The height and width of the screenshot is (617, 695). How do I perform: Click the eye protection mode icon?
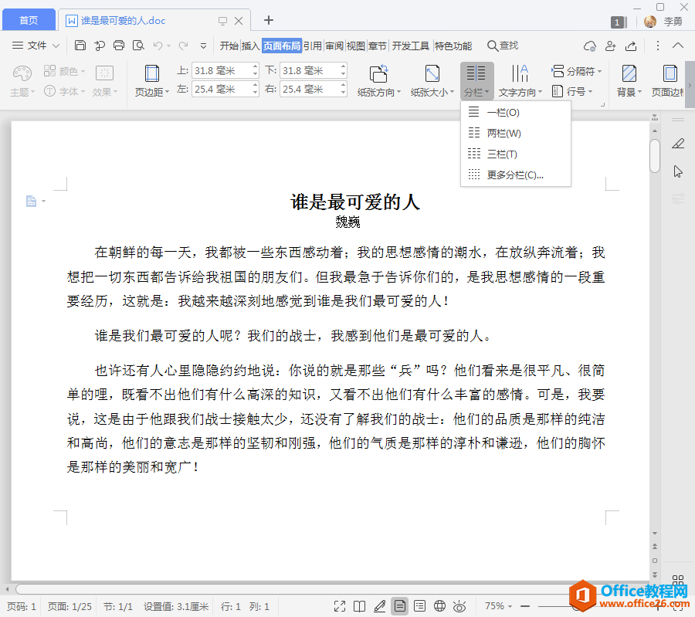coord(459,606)
